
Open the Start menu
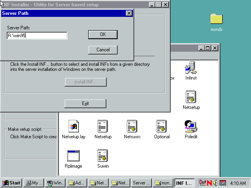point(11,183)
